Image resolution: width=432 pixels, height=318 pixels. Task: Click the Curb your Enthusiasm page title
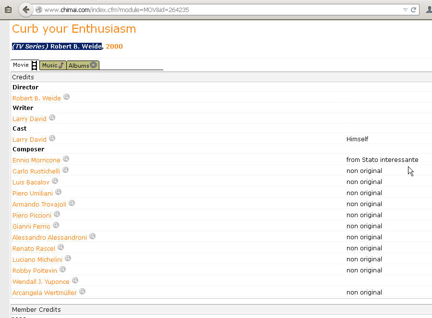coord(74,29)
